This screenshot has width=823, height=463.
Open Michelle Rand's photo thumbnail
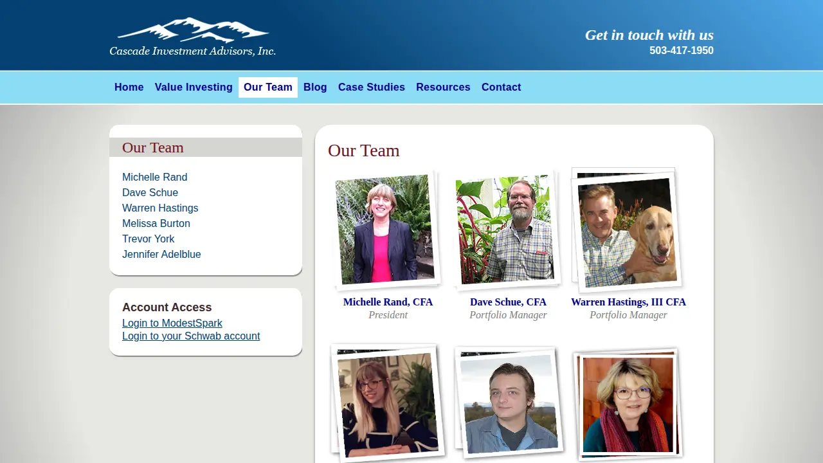coord(386,230)
